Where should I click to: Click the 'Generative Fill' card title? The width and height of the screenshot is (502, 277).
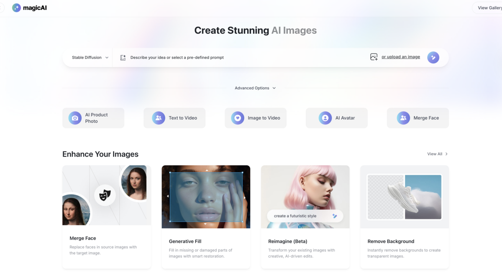[x=185, y=241]
